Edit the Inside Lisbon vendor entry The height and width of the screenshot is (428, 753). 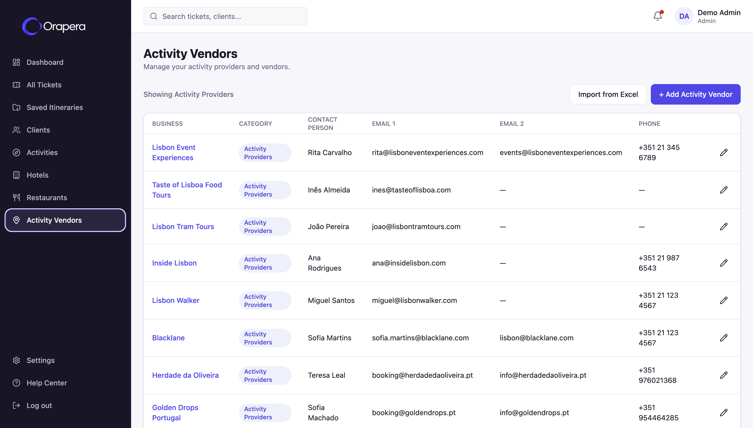(724, 263)
